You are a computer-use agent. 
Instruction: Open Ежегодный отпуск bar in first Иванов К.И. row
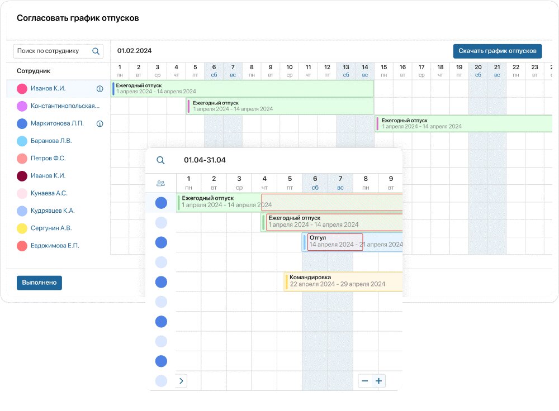point(243,89)
